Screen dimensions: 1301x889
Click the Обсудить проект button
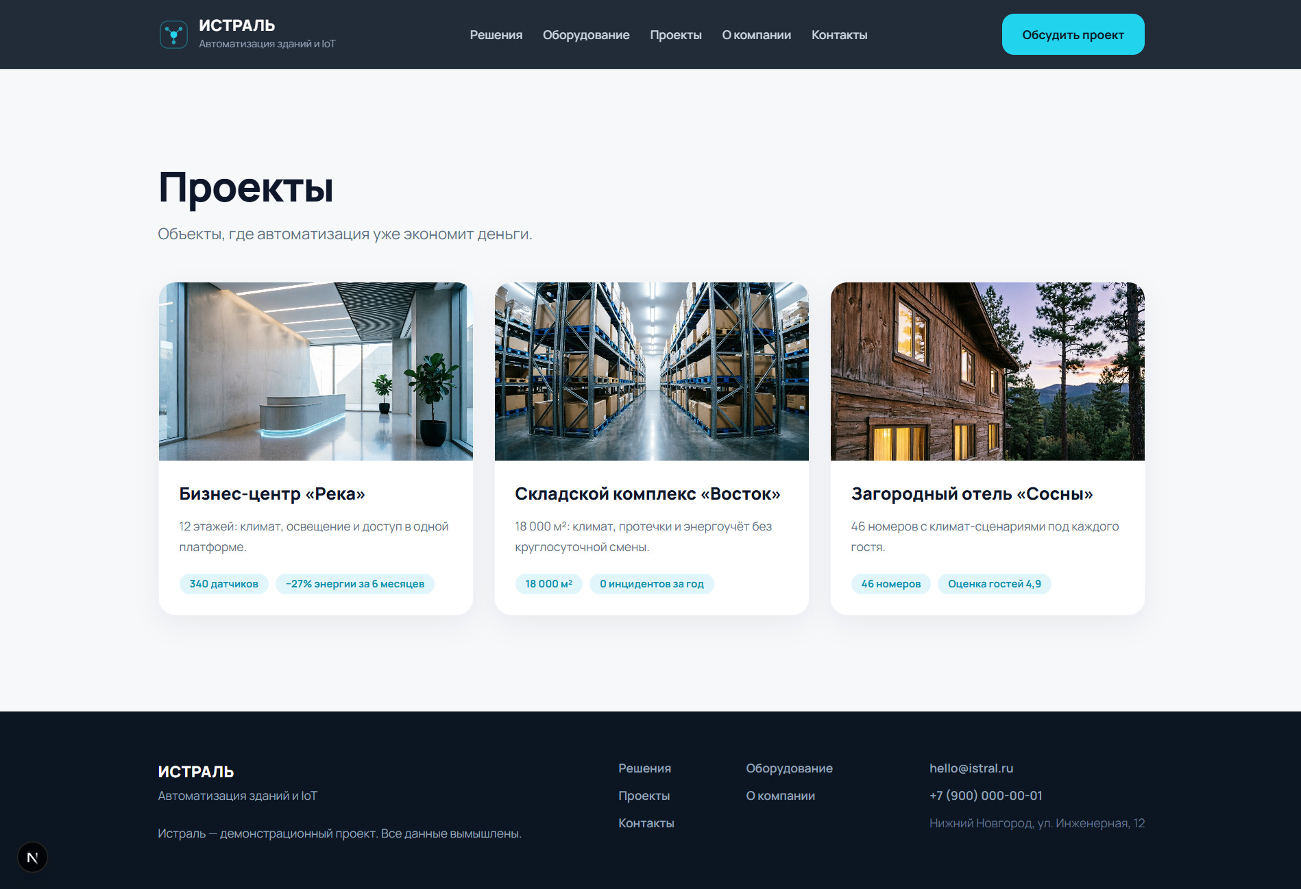1073,34
